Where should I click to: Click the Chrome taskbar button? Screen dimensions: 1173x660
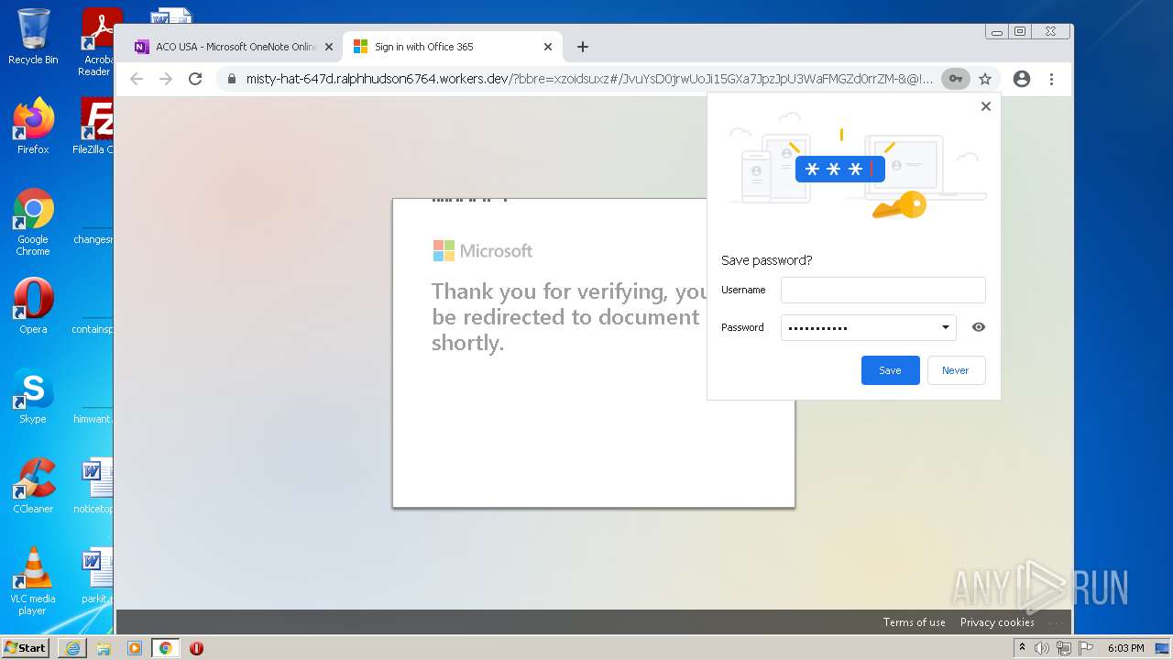tap(166, 648)
